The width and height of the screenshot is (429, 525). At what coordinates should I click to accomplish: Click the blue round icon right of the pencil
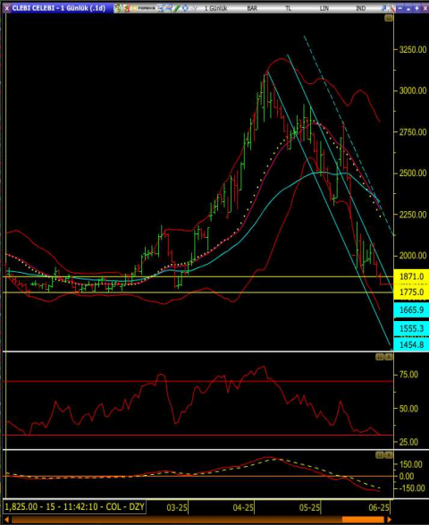point(185,8)
